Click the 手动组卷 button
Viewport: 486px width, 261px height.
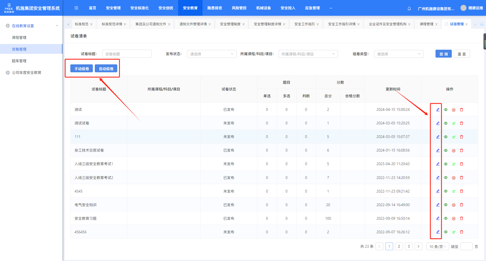click(x=81, y=69)
